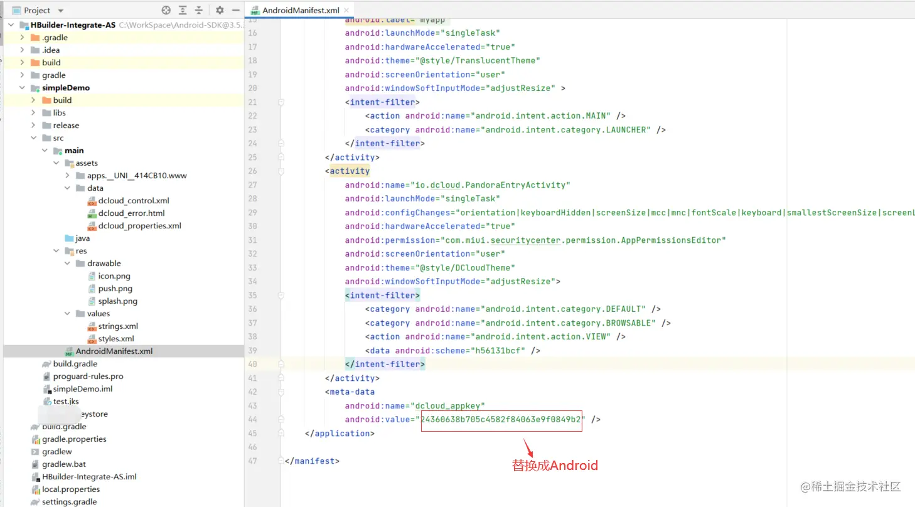Fold the activity block at line 26
915x507 pixels.
pyautogui.click(x=281, y=171)
